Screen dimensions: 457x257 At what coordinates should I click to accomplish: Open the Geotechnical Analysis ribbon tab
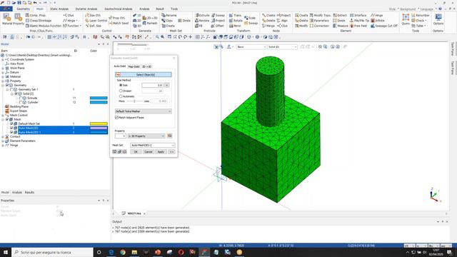pyautogui.click(x=119, y=9)
